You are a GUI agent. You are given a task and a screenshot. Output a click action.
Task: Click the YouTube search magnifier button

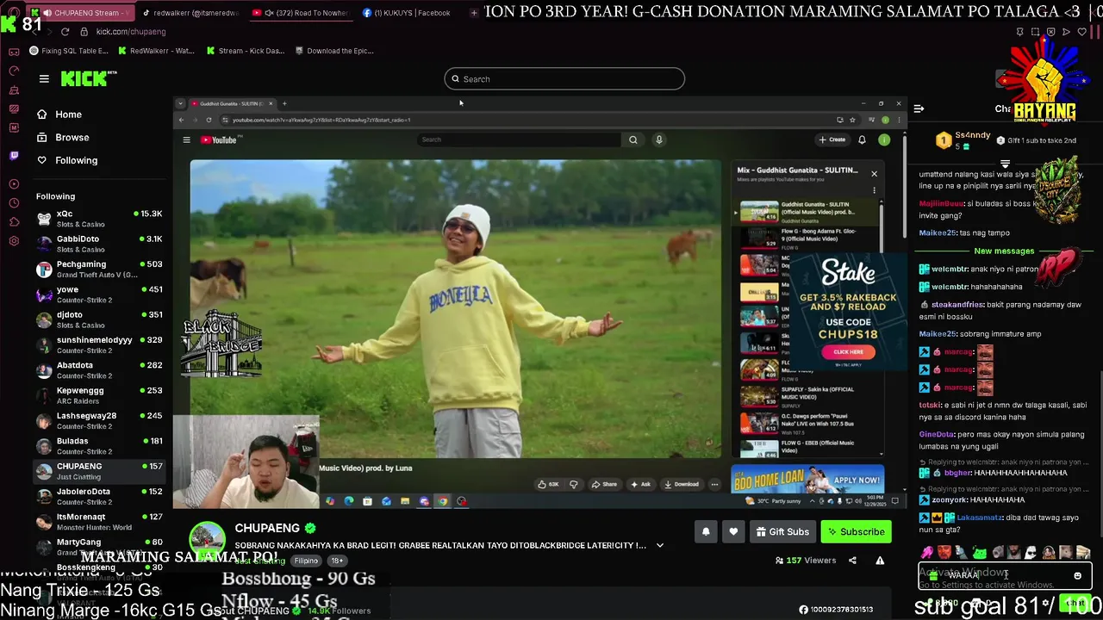pos(633,139)
